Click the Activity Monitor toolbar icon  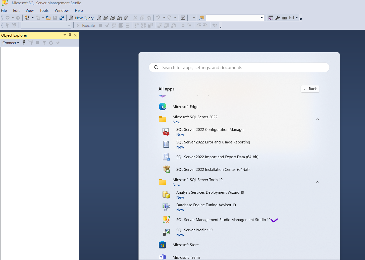(183, 18)
